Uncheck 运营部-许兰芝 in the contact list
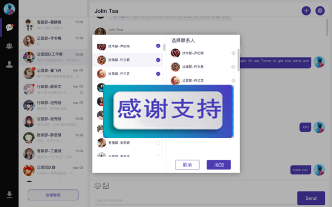 pos(158,74)
